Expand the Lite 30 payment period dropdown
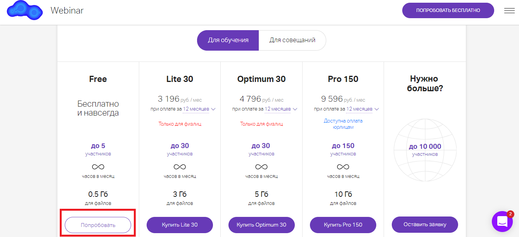 (199, 109)
